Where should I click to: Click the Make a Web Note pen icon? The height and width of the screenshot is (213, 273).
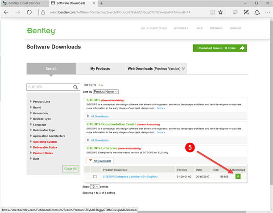pos(246,12)
